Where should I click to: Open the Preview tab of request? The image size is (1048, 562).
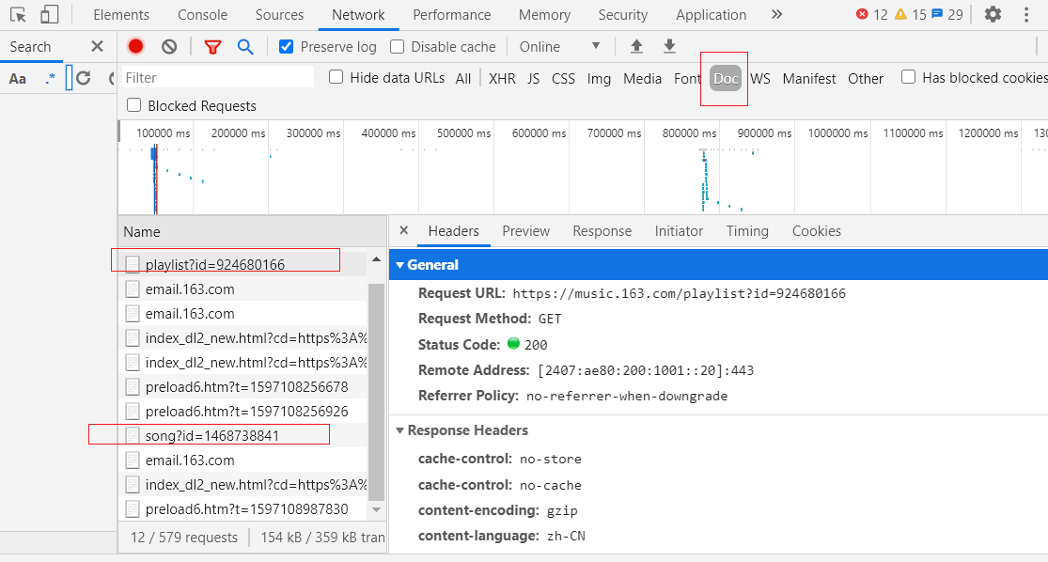tap(525, 231)
